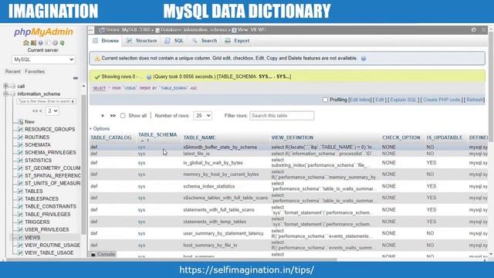The width and height of the screenshot is (494, 278).
Task: Open the Console bar label
Action: (x=107, y=254)
